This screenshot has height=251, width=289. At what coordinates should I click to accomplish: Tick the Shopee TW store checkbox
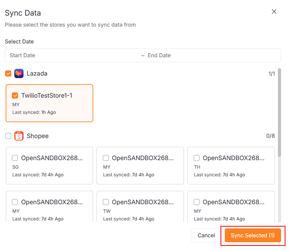pos(106,202)
